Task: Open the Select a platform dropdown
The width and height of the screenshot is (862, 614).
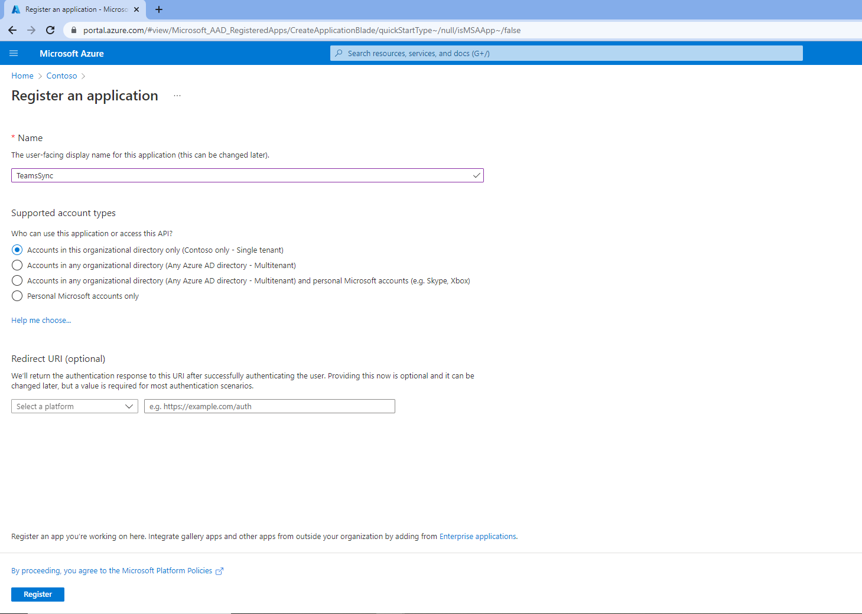Action: click(74, 406)
